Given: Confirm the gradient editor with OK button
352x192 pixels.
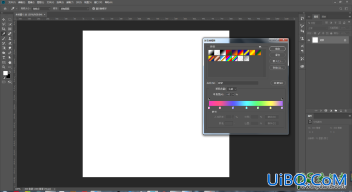Looking at the screenshot, I should pos(278,49).
